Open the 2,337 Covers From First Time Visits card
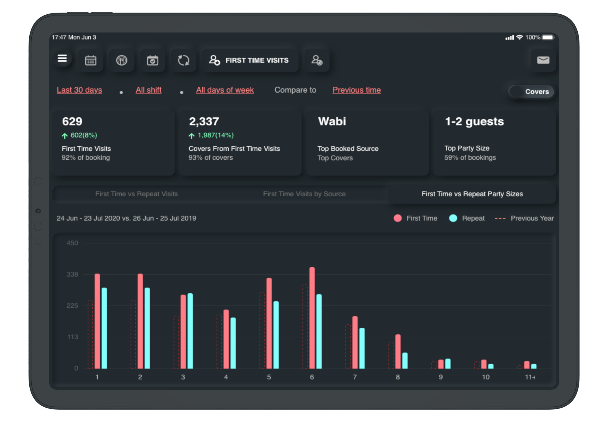 pos(240,142)
